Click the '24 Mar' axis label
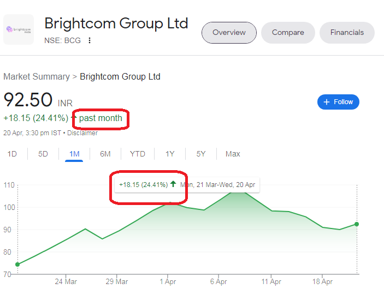 66,281
